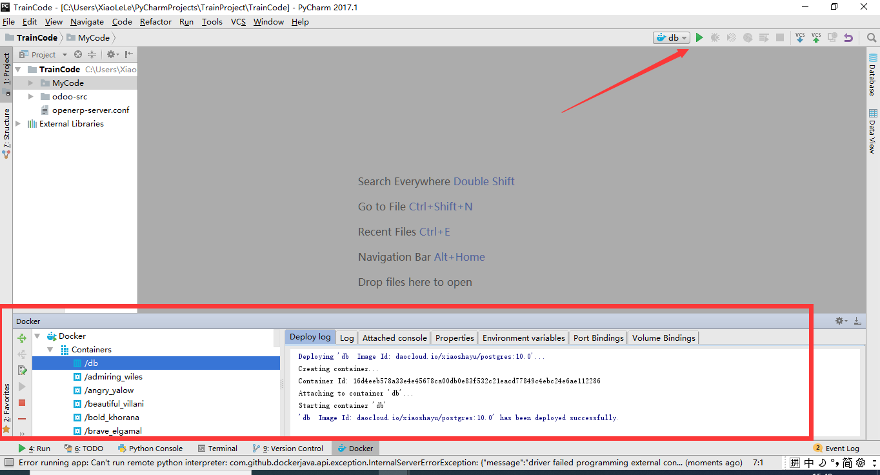Click the purple Revert arrow icon
Image resolution: width=880 pixels, height=475 pixels.
coord(848,37)
